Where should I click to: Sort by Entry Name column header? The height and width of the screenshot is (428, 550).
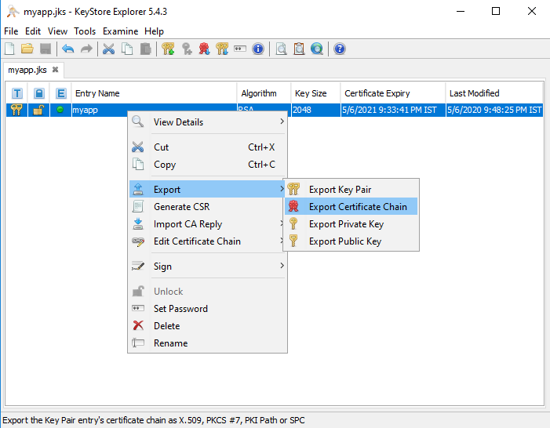154,93
